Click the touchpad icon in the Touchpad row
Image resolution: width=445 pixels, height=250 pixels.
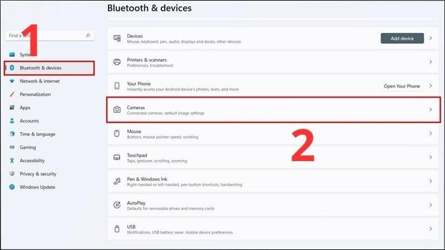[x=117, y=157]
